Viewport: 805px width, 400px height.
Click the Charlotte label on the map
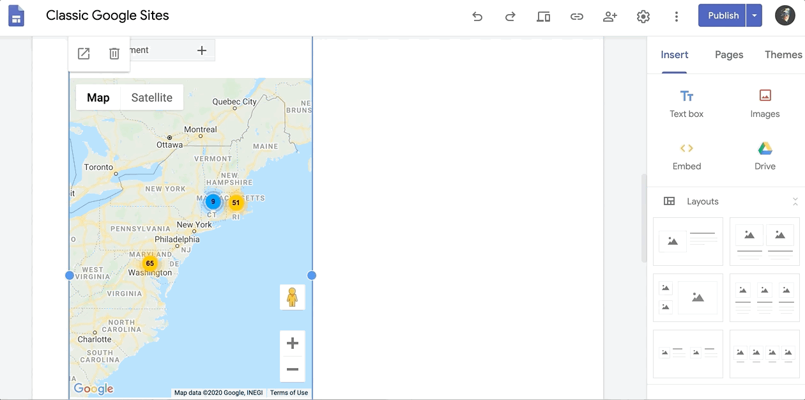[95, 339]
